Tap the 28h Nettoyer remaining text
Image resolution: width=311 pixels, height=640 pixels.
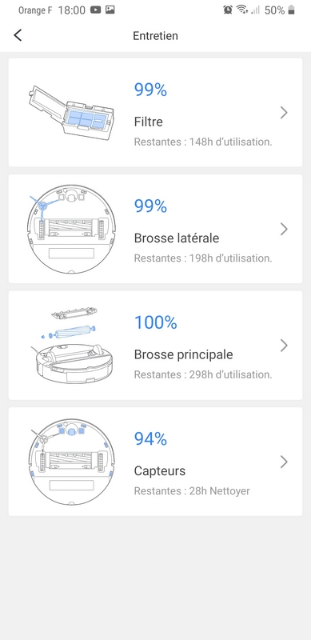[192, 490]
